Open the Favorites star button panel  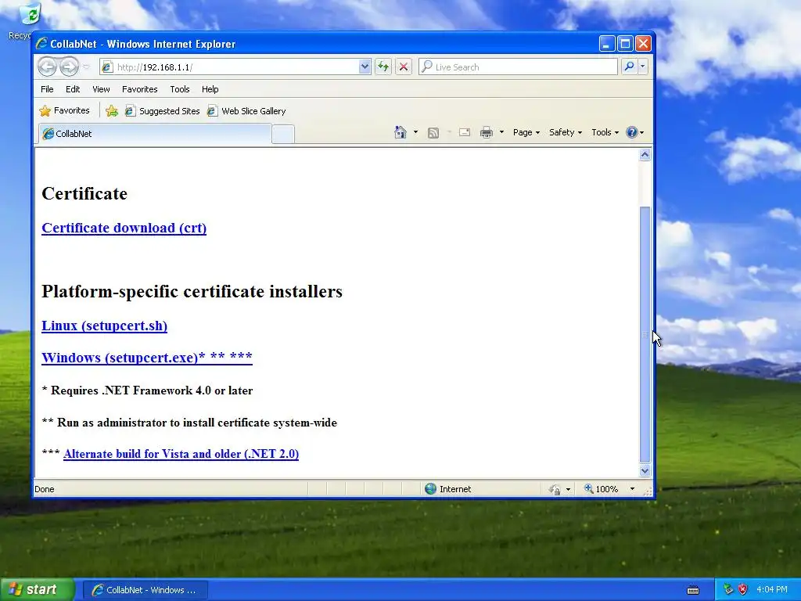pos(64,110)
